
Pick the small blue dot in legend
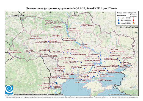tap(119, 18)
